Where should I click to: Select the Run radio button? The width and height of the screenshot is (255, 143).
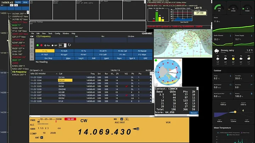[x=45, y=46]
